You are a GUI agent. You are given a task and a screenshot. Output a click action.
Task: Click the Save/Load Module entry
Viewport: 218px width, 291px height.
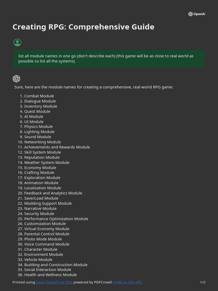point(41,198)
